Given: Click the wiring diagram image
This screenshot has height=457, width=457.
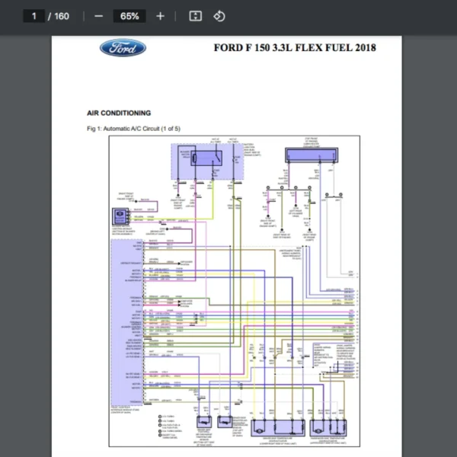Looking at the screenshot, I should [x=235, y=291].
